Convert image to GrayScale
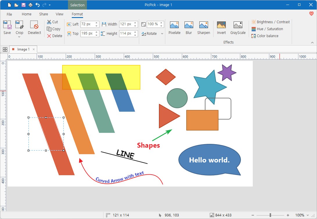Image resolution: width=317 pixels, height=219 pixels. (238, 28)
